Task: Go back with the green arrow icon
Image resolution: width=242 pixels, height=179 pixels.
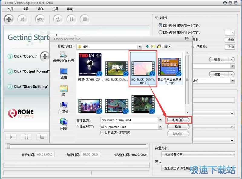Action: click(x=148, y=46)
